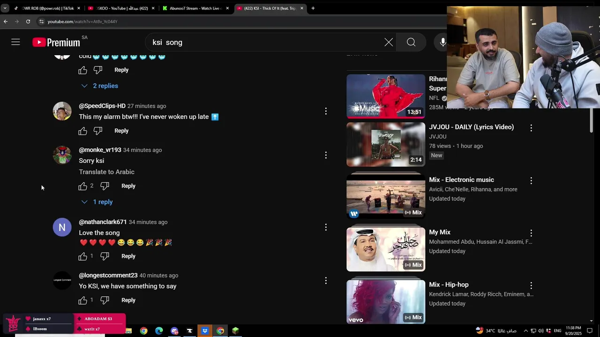The image size is (600, 337).
Task: Open @SpeedClips-HD profile avatar
Action: coord(62,111)
